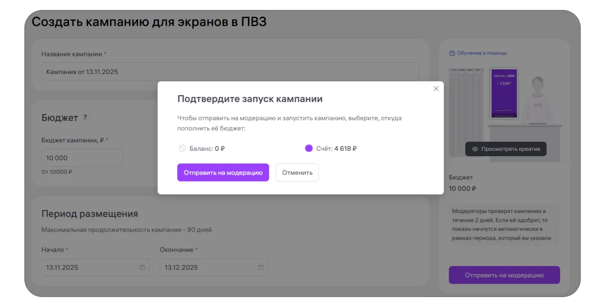Click the Отменить button
This screenshot has height=307, width=606.
tap(297, 172)
